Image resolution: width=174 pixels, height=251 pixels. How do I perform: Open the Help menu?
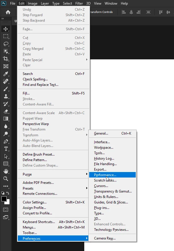click(x=124, y=3)
